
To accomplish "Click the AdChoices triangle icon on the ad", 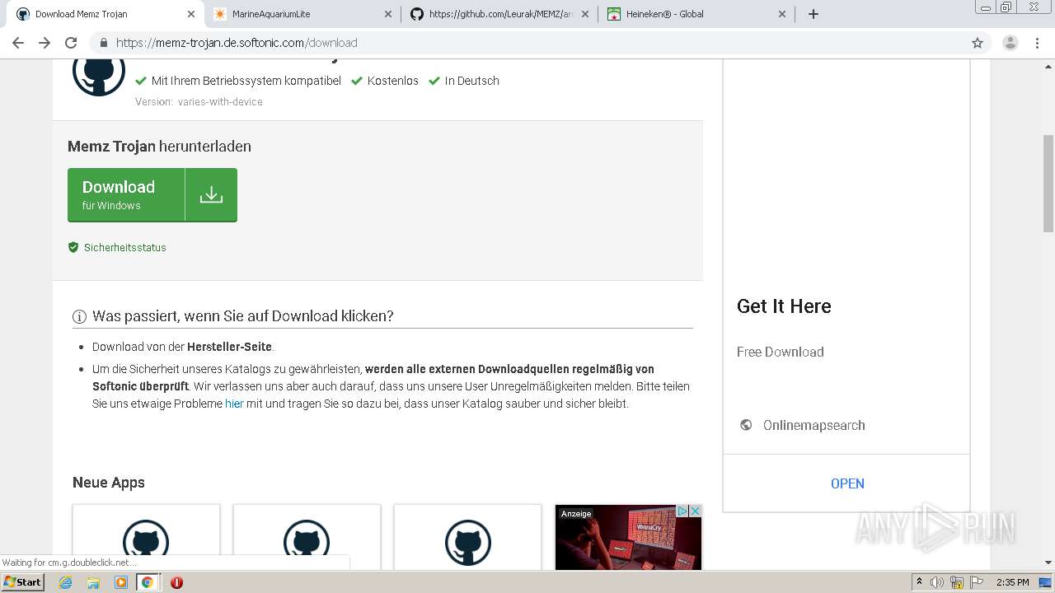I will click(682, 511).
